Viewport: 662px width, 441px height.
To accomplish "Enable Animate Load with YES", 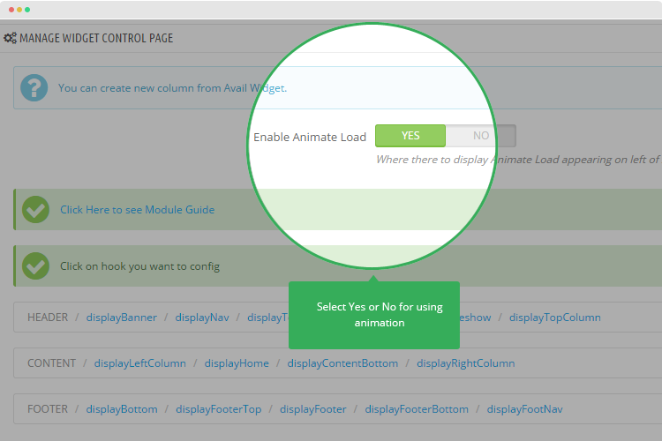I will point(410,136).
